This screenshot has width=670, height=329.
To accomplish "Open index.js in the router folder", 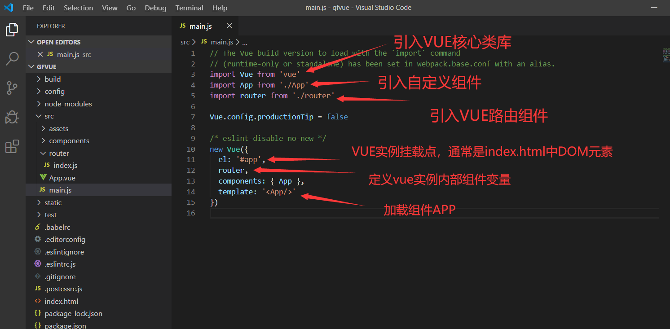I will 98,165.
